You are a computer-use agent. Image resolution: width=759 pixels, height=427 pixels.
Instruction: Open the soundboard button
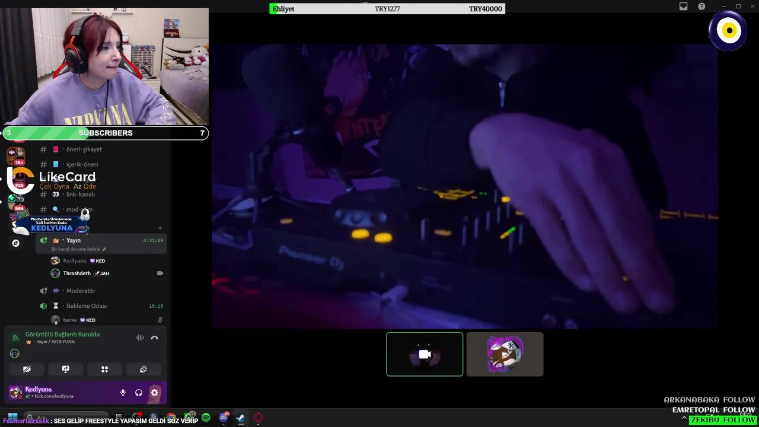(x=143, y=369)
